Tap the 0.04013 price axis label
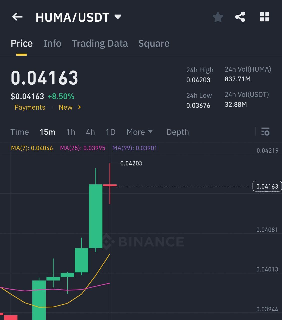282x320 pixels. pos(267,269)
